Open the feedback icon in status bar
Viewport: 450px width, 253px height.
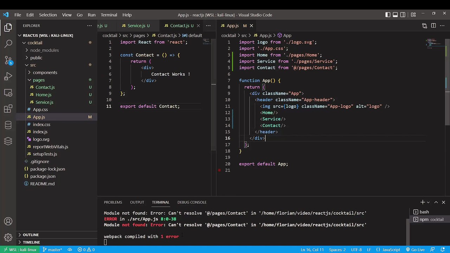coord(433,249)
